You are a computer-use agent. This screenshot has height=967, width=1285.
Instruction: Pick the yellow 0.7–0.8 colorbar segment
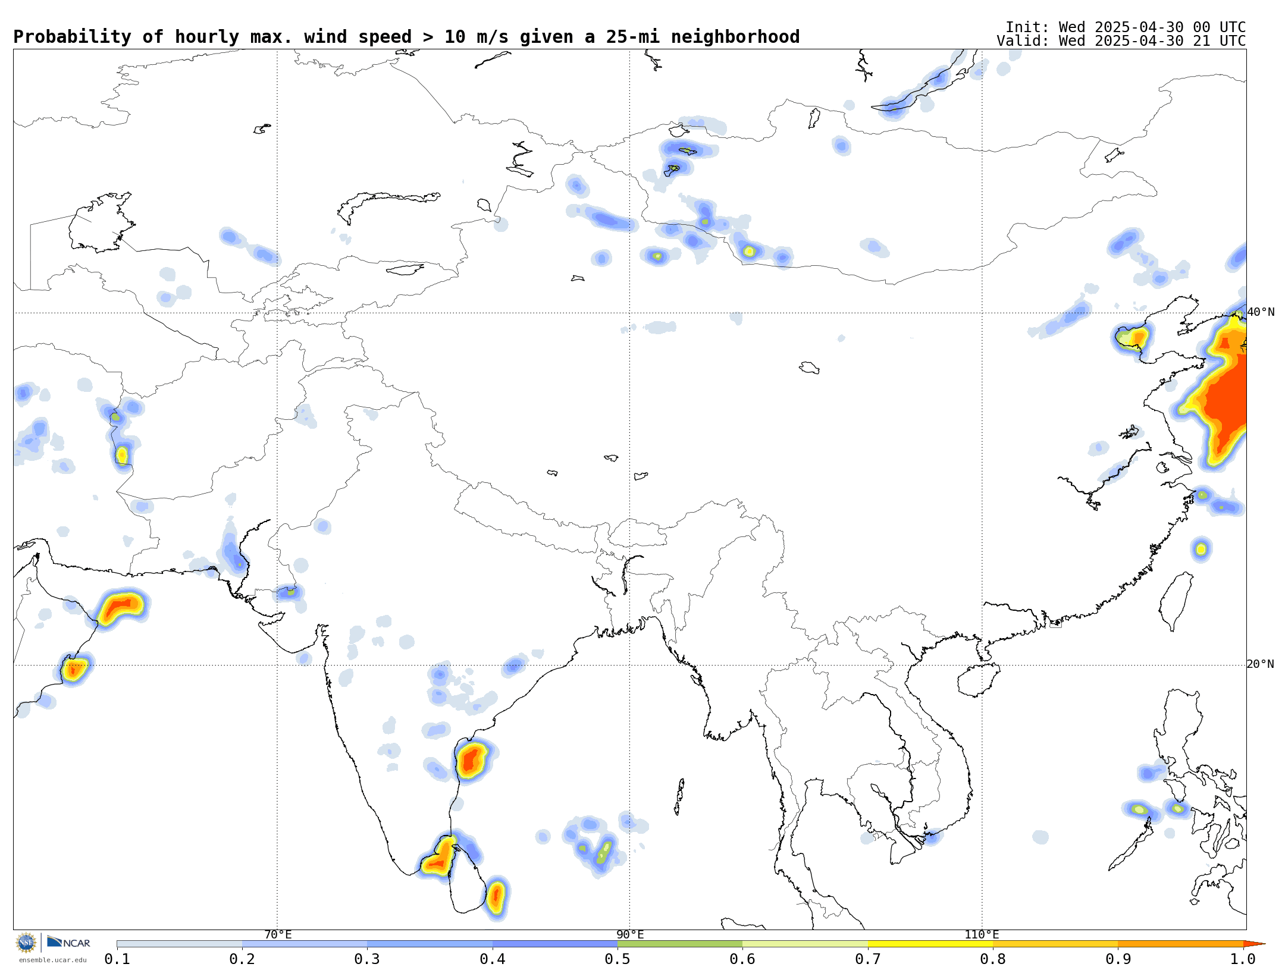(x=930, y=944)
